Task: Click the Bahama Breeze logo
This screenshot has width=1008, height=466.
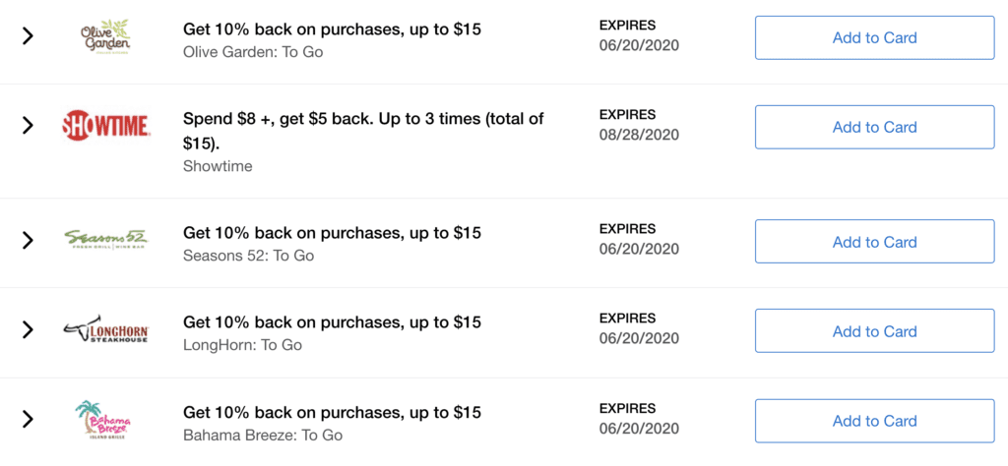Action: pos(102,420)
